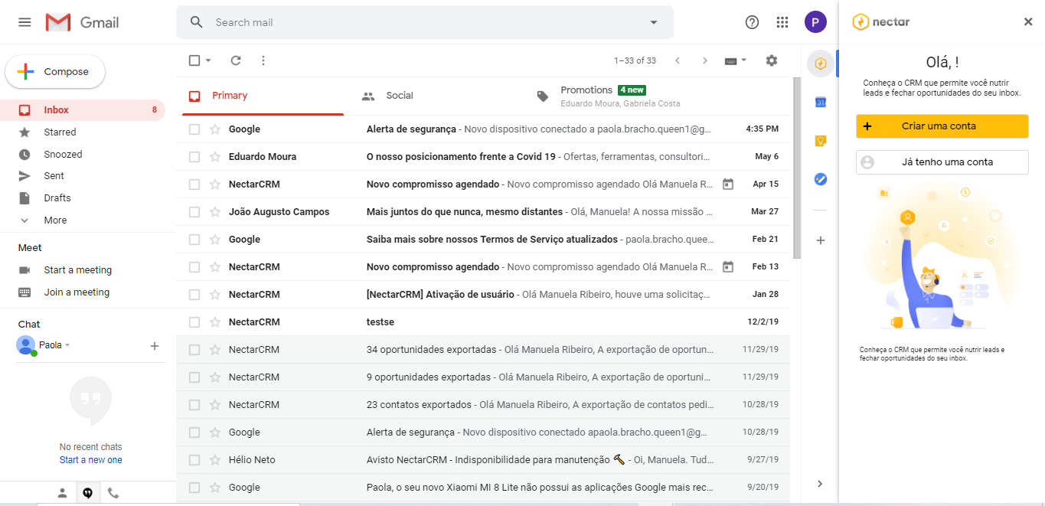Star the João Augusto Campos email
The image size is (1045, 506).
(215, 212)
